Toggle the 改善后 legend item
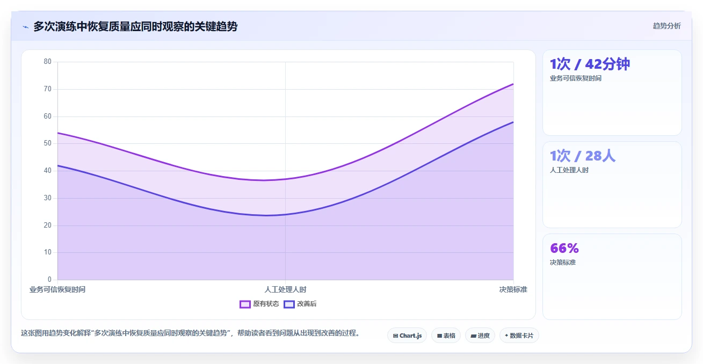 point(300,304)
